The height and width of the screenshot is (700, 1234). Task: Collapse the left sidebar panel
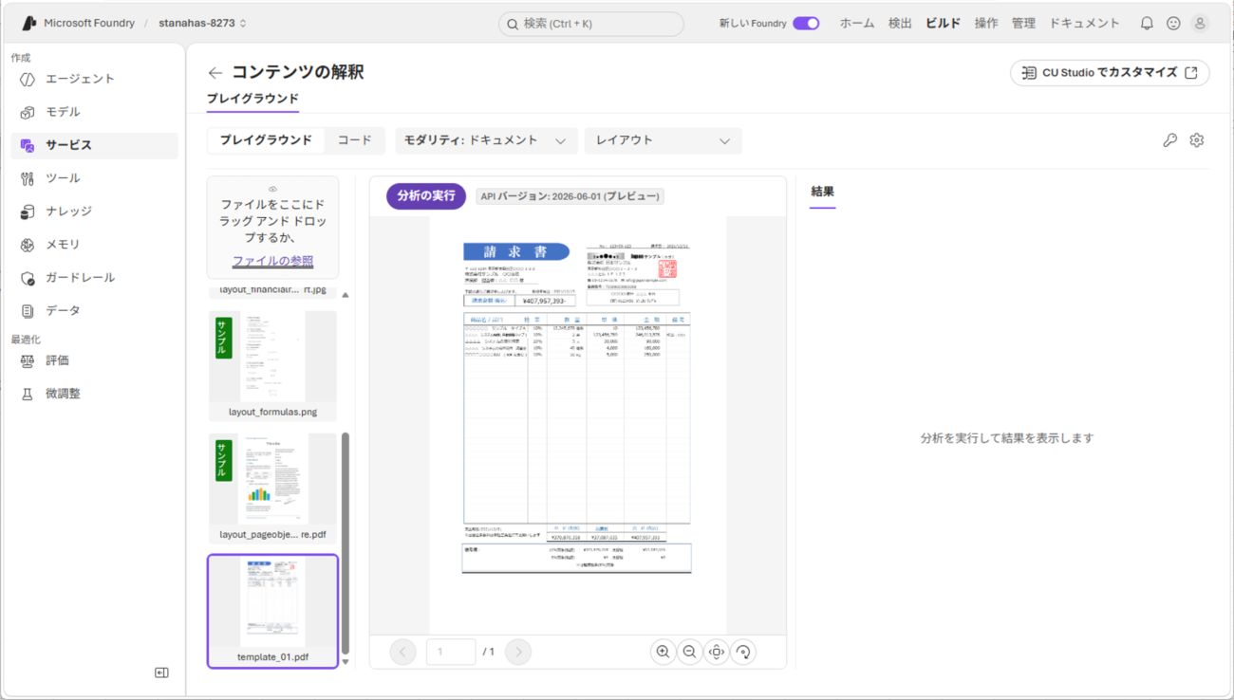pos(161,672)
